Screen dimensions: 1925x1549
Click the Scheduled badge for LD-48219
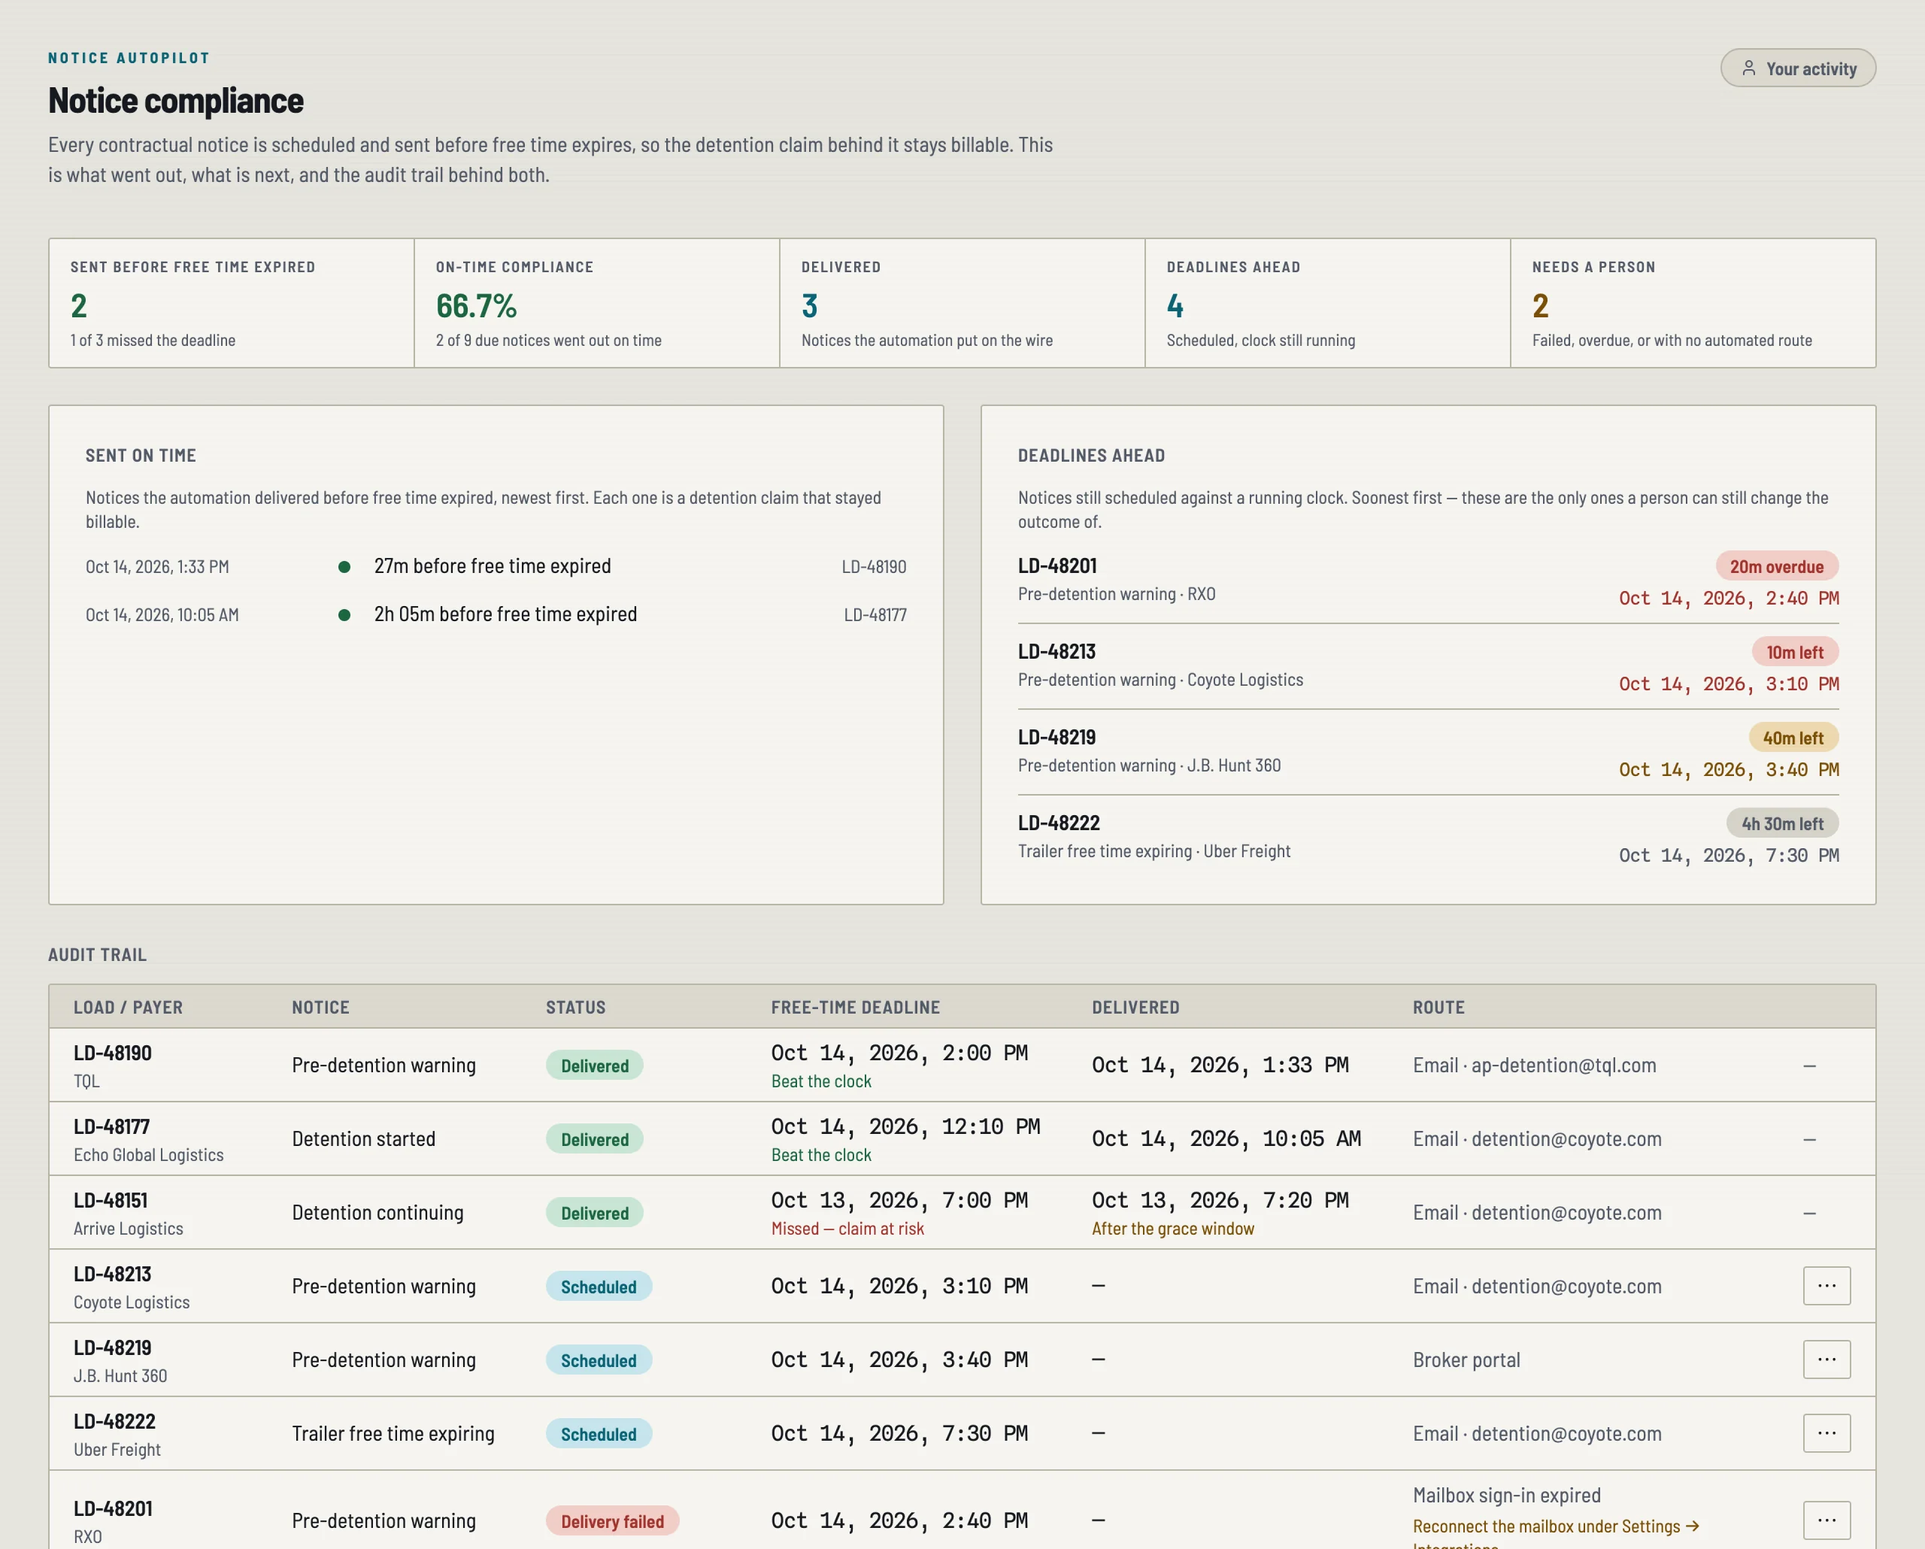tap(599, 1360)
